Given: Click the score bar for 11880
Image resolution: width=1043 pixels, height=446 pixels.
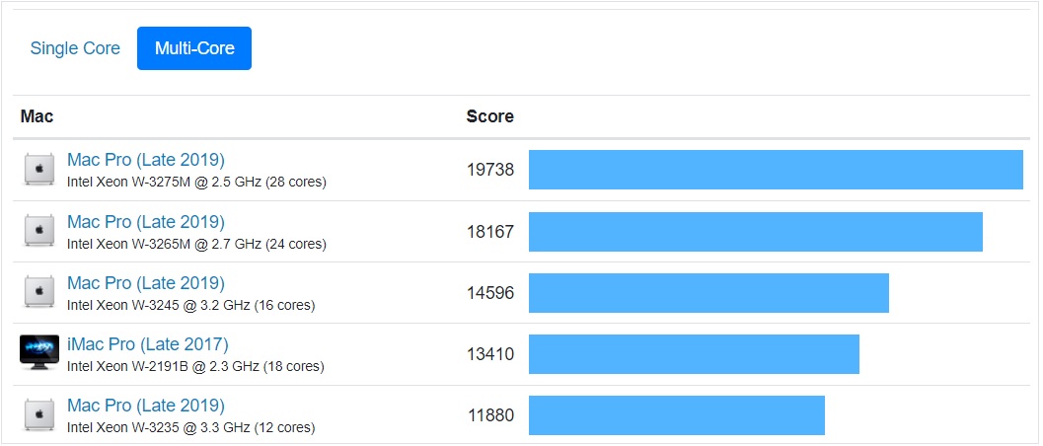Looking at the screenshot, I should pyautogui.click(x=676, y=414).
